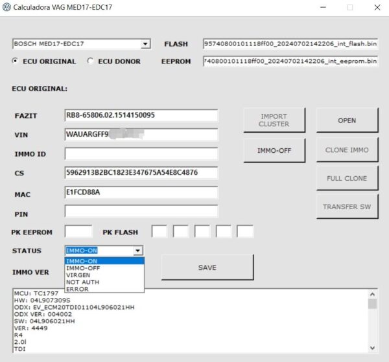Click the FAZIT input field
389x362 pixels.
pos(141,115)
